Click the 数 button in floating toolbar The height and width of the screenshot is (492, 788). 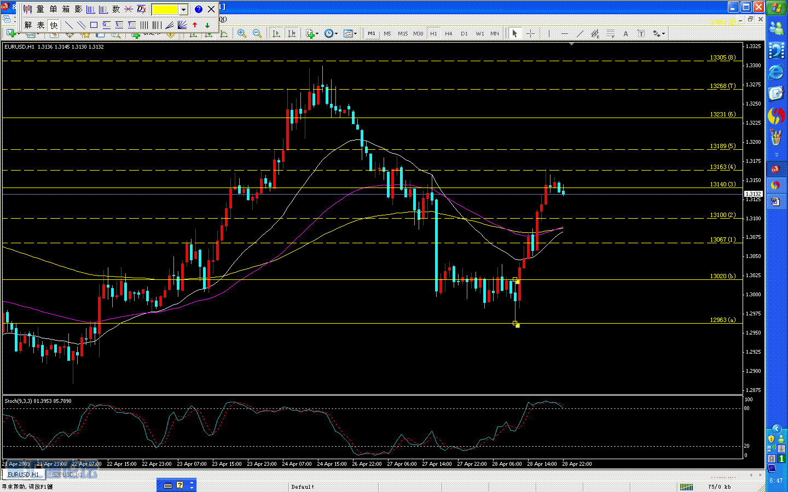pyautogui.click(x=116, y=9)
